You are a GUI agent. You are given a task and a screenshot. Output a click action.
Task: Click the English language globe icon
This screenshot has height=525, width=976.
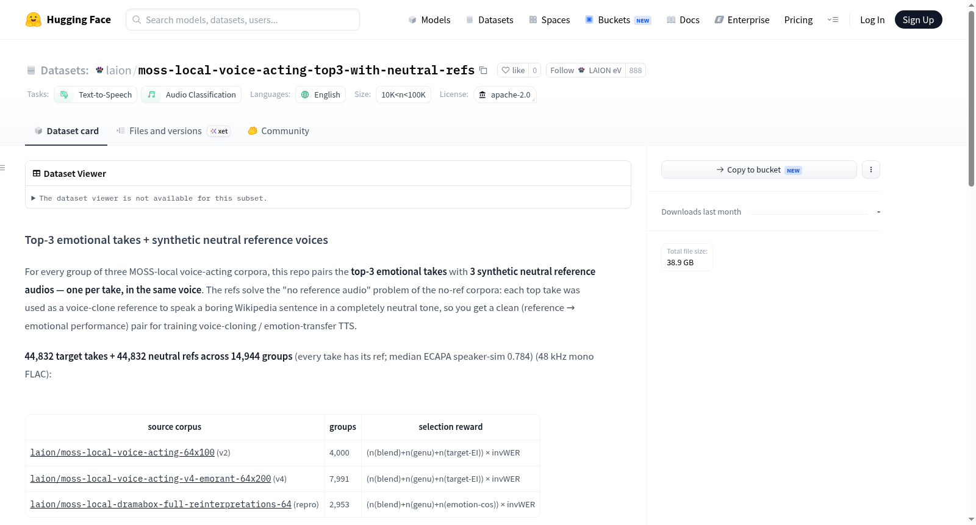pos(305,95)
